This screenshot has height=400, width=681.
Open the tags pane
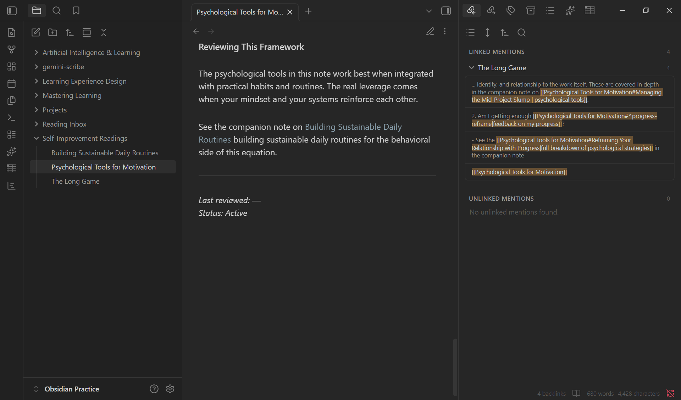pos(511,11)
